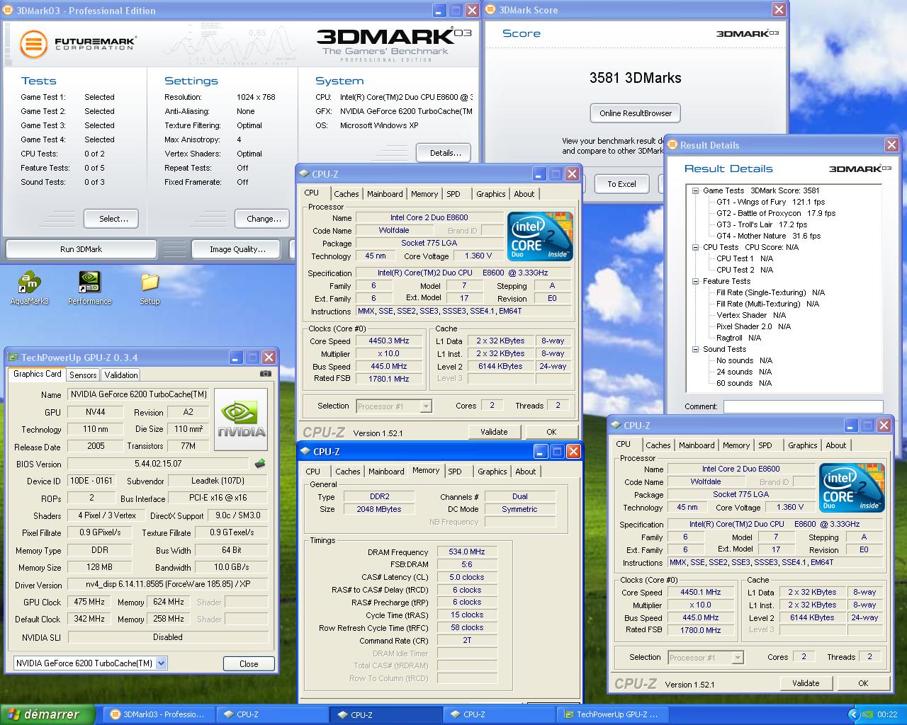907x725 pixels.
Task: Click the 3DMARK03 logo in the Score window
Action: pyautogui.click(x=748, y=33)
